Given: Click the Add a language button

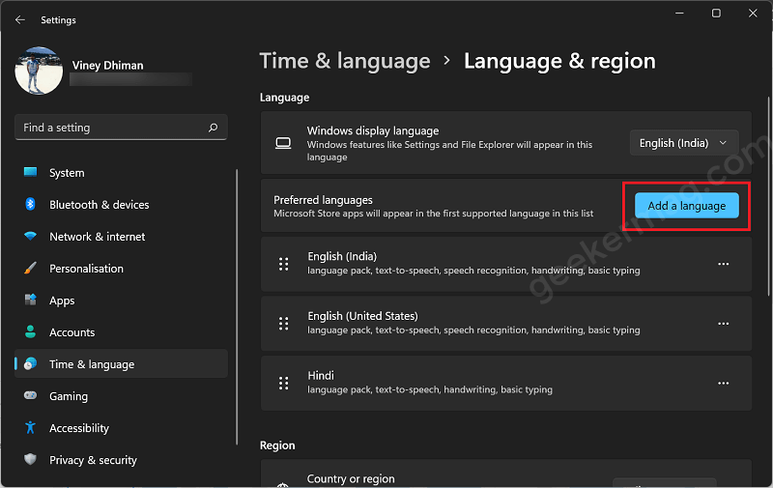Looking at the screenshot, I should tap(687, 206).
